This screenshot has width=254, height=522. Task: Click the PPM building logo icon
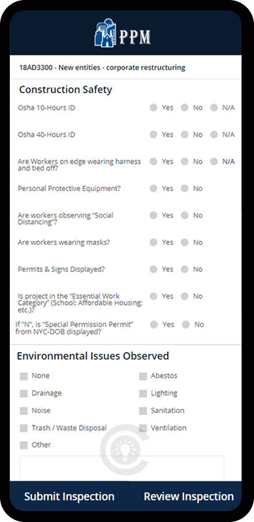point(105,33)
